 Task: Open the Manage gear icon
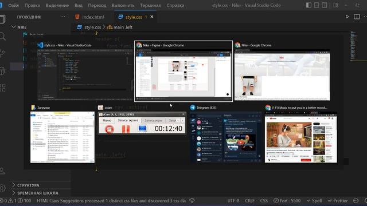point(2,188)
